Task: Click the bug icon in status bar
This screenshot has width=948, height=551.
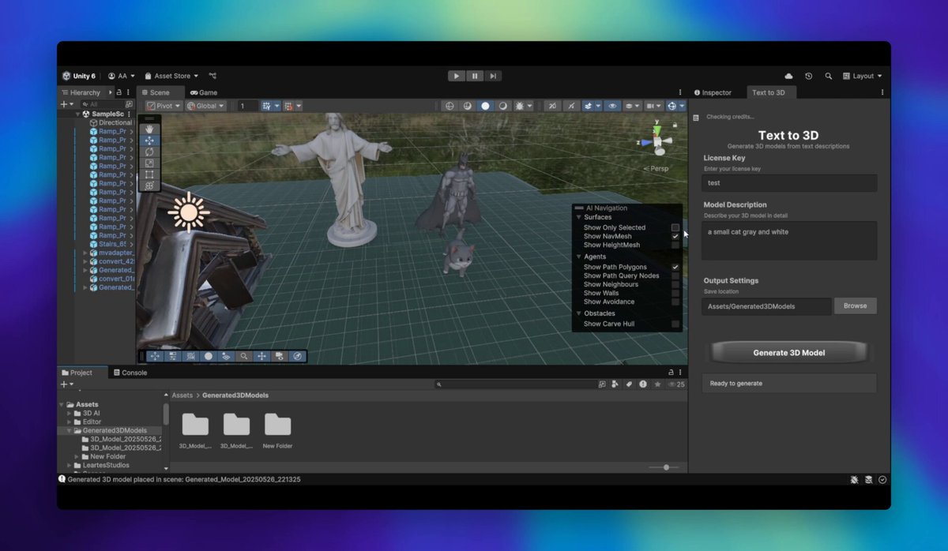Action: coord(855,479)
